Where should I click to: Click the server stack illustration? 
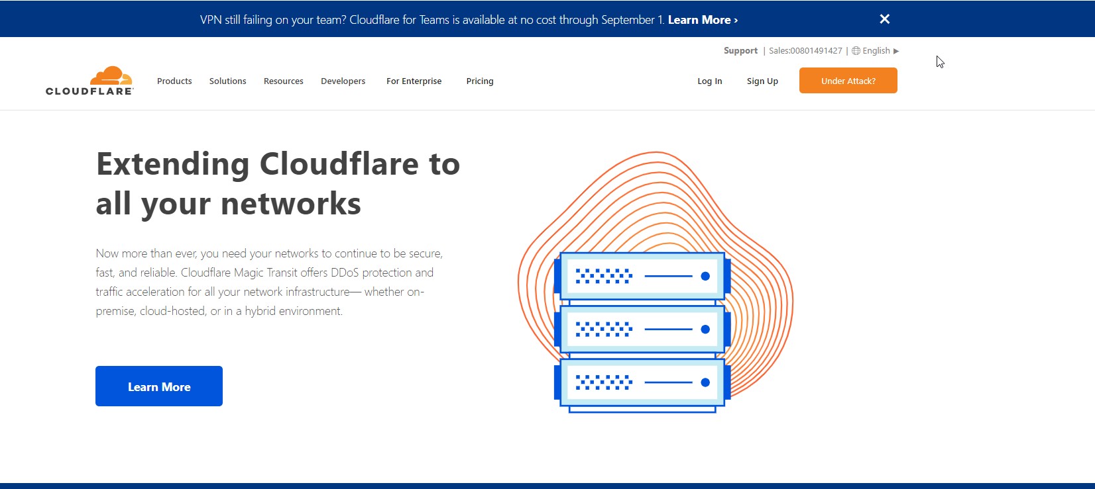[x=642, y=332]
